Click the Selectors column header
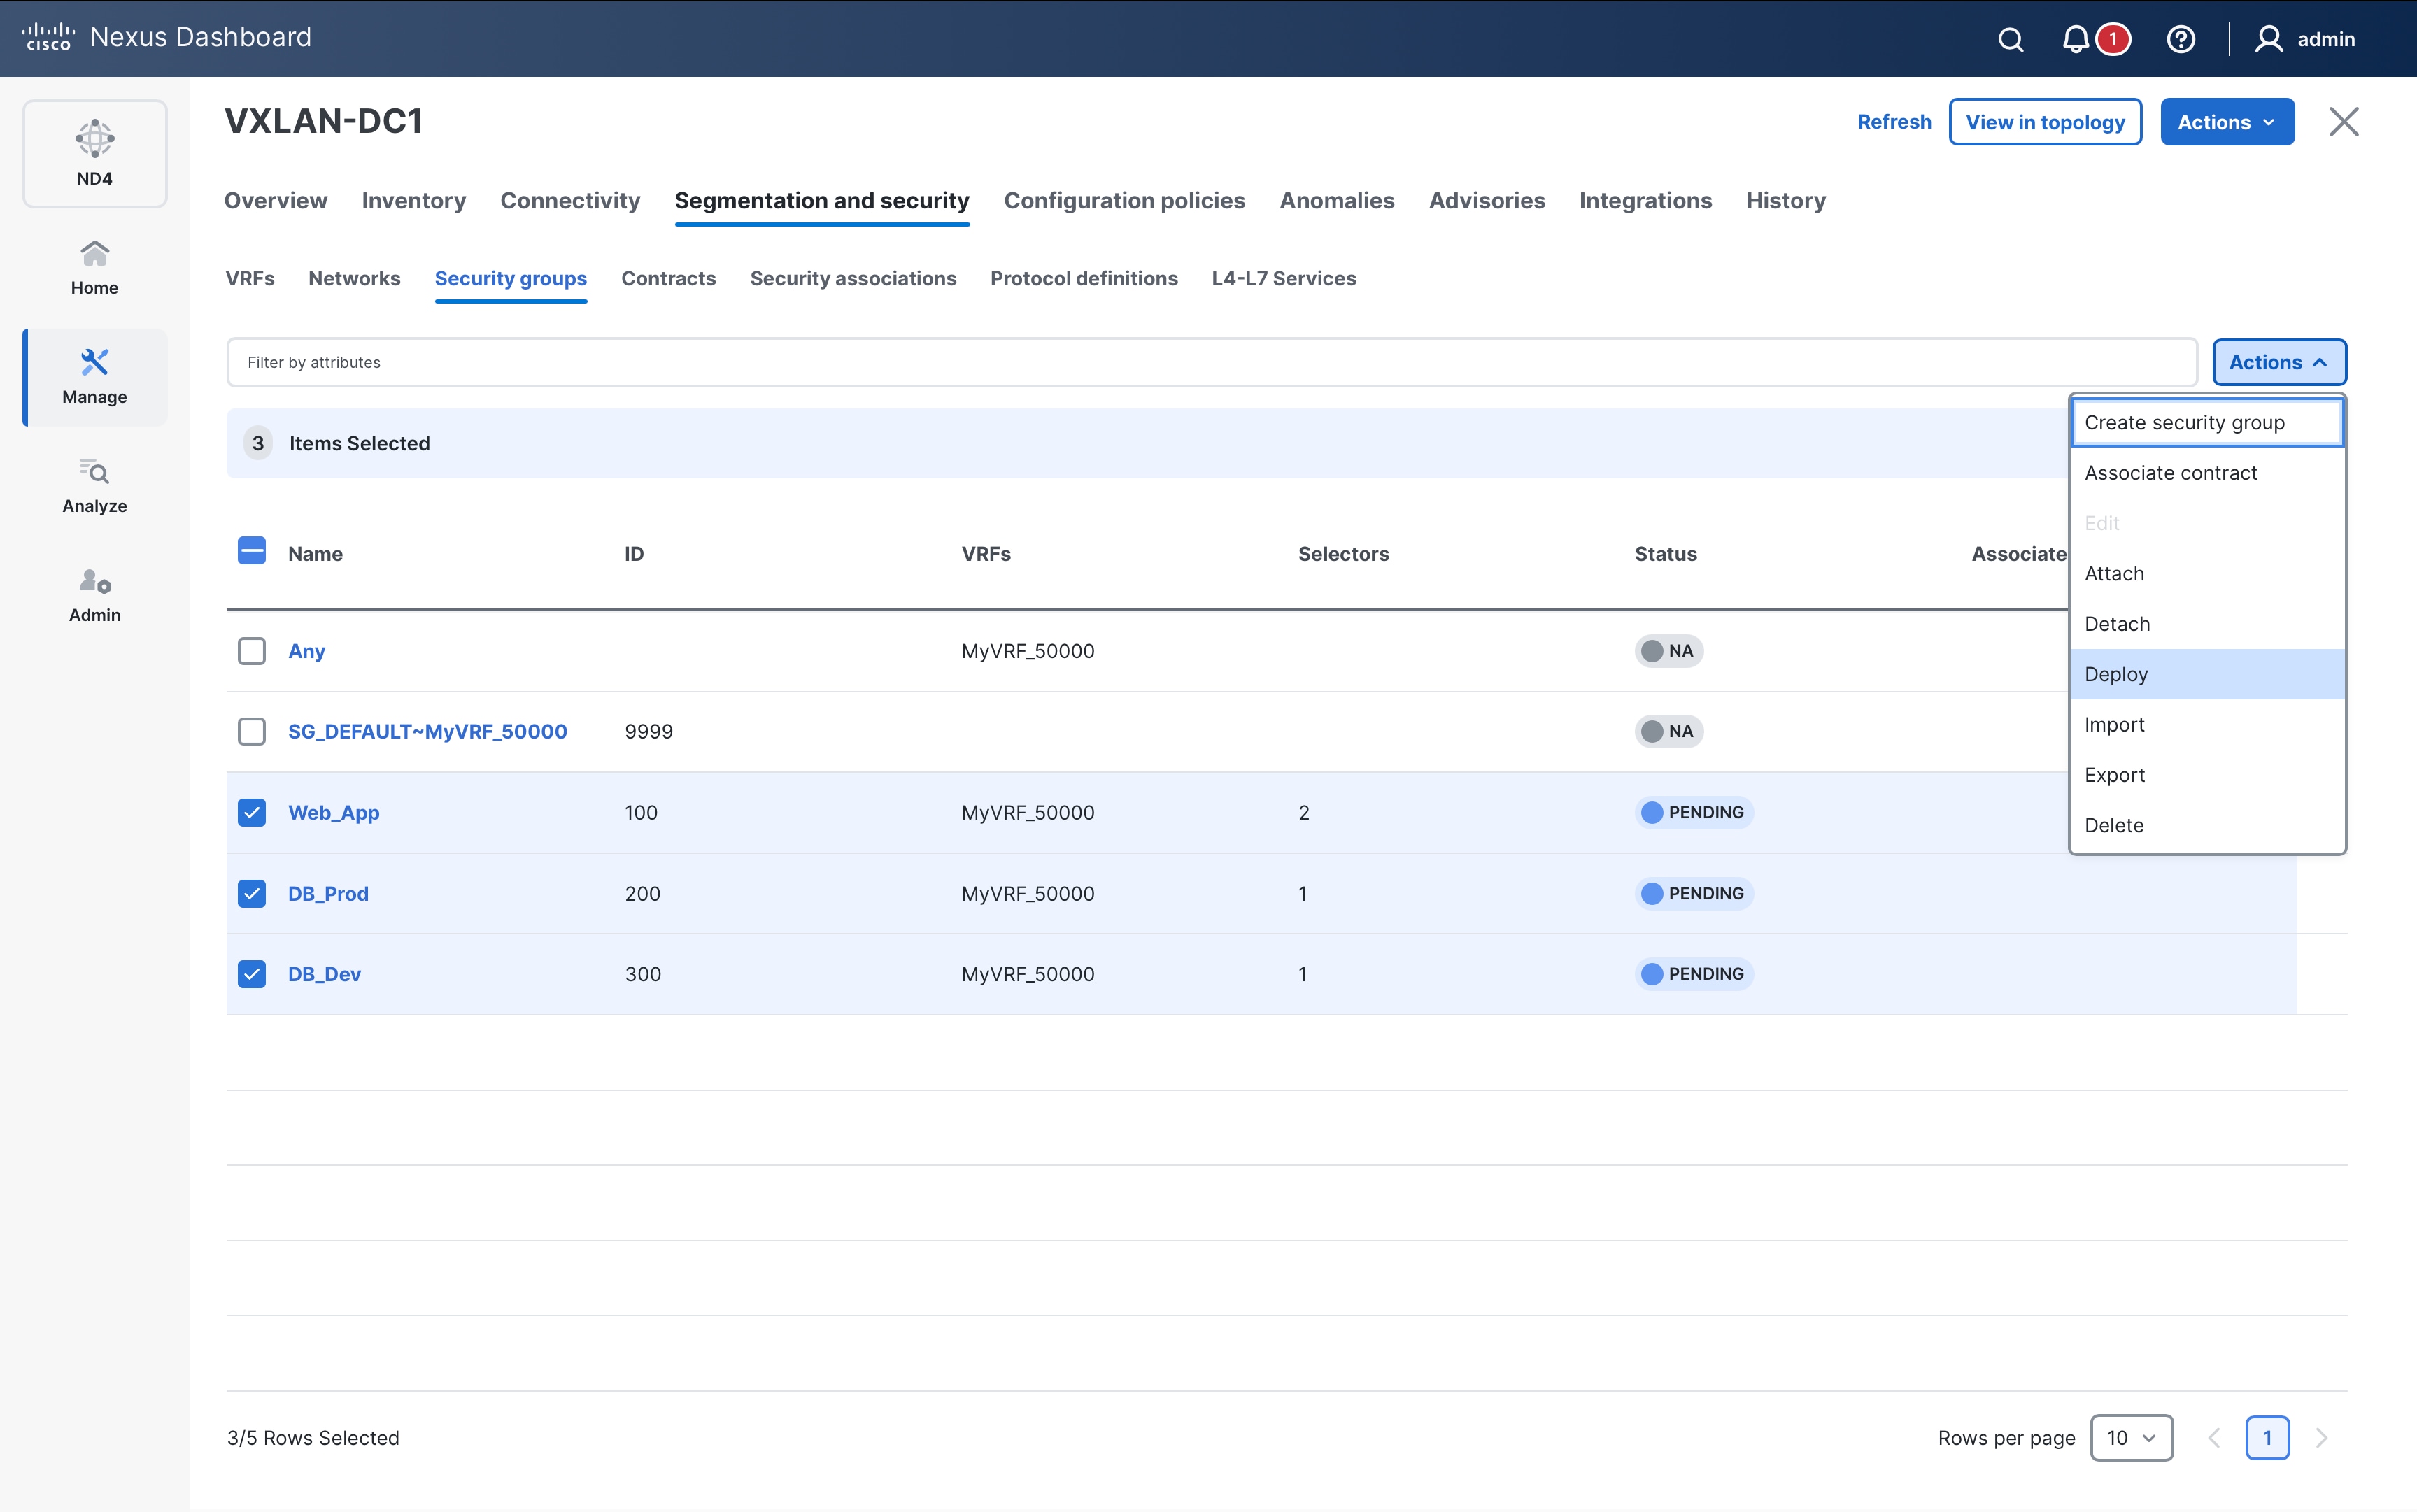 [x=1343, y=554]
